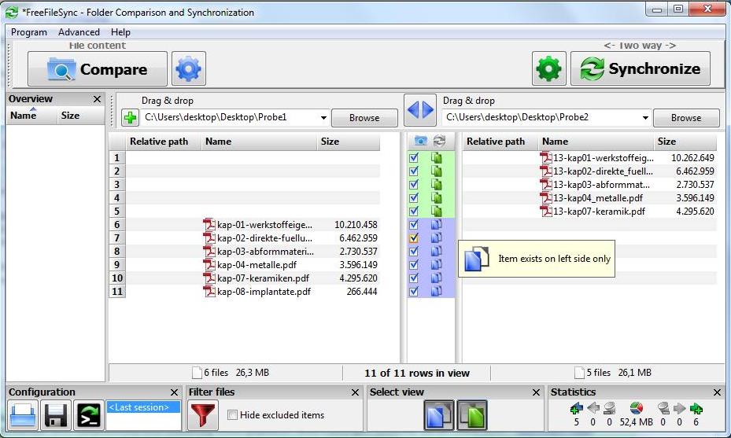Screen dimensions: 731x438
Task: Enable Hide excluded items checkbox
Action: [232, 414]
